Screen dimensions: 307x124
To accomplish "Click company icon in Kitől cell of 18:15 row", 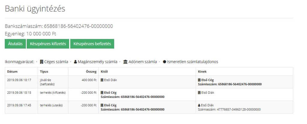I will tap(102, 93).
